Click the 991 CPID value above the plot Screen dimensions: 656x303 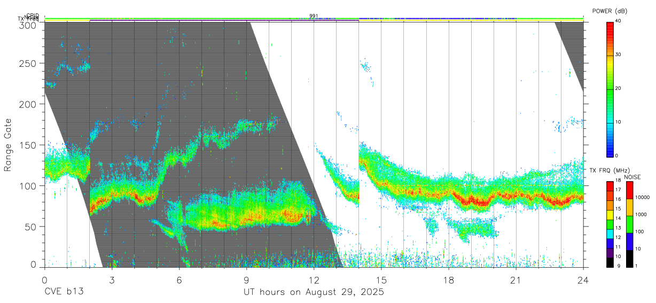pos(314,16)
